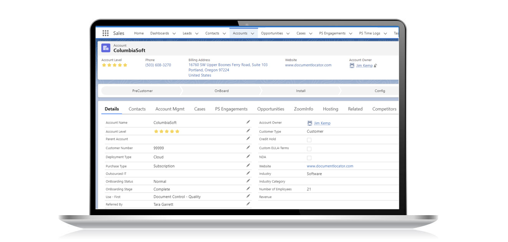Edit Customer Number pencil icon
This screenshot has height=242, width=508.
pos(248,147)
